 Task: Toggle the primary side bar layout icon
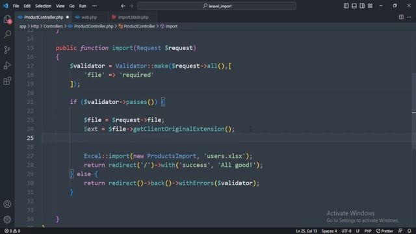[x=346, y=6]
